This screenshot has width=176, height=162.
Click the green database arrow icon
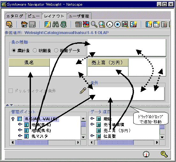point(63,24)
